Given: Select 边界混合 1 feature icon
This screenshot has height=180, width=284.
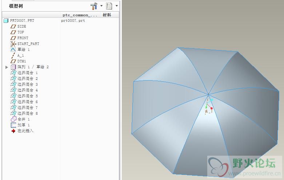Looking at the screenshot, I should point(13,73).
